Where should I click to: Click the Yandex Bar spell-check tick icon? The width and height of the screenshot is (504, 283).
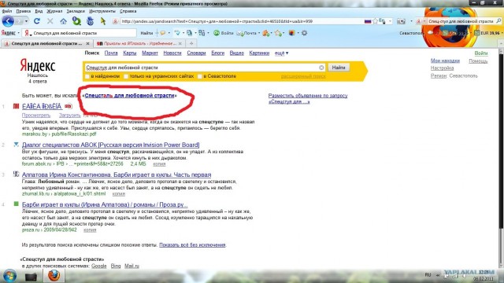(177, 33)
